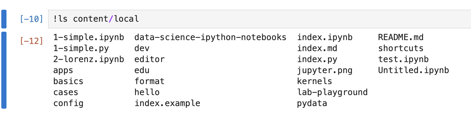Click test.ipynb in the listing
The height and width of the screenshot is (130, 471).
point(404,60)
